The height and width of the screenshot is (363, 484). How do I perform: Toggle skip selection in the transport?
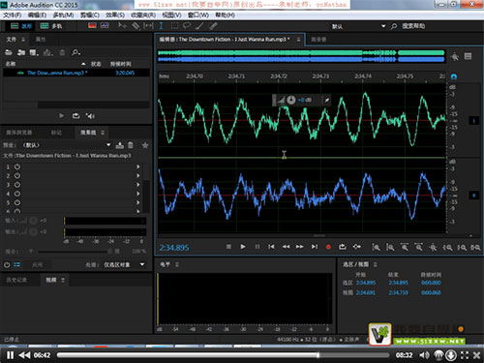(x=356, y=247)
